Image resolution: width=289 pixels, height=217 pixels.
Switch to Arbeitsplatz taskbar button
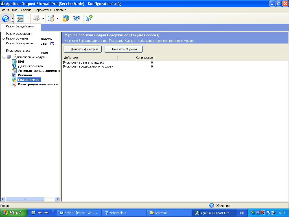click(x=124, y=213)
